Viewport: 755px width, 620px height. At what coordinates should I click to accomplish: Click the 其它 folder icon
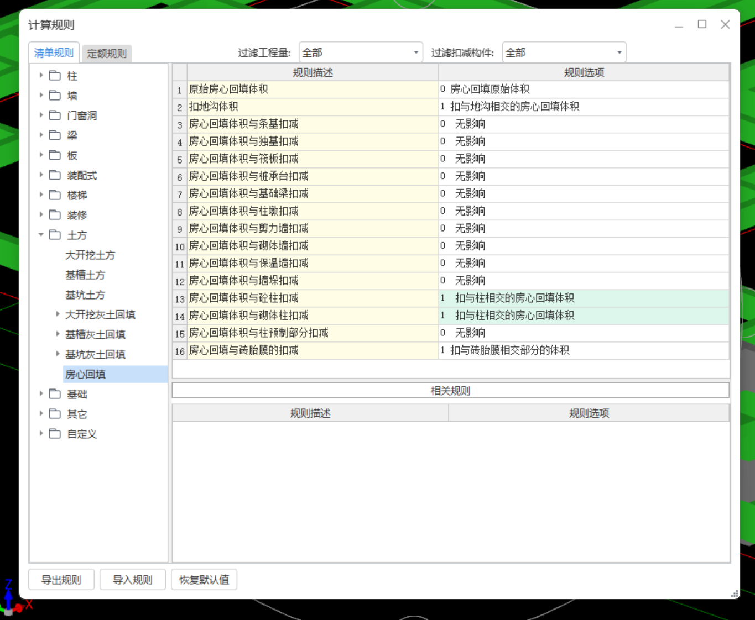click(x=55, y=414)
